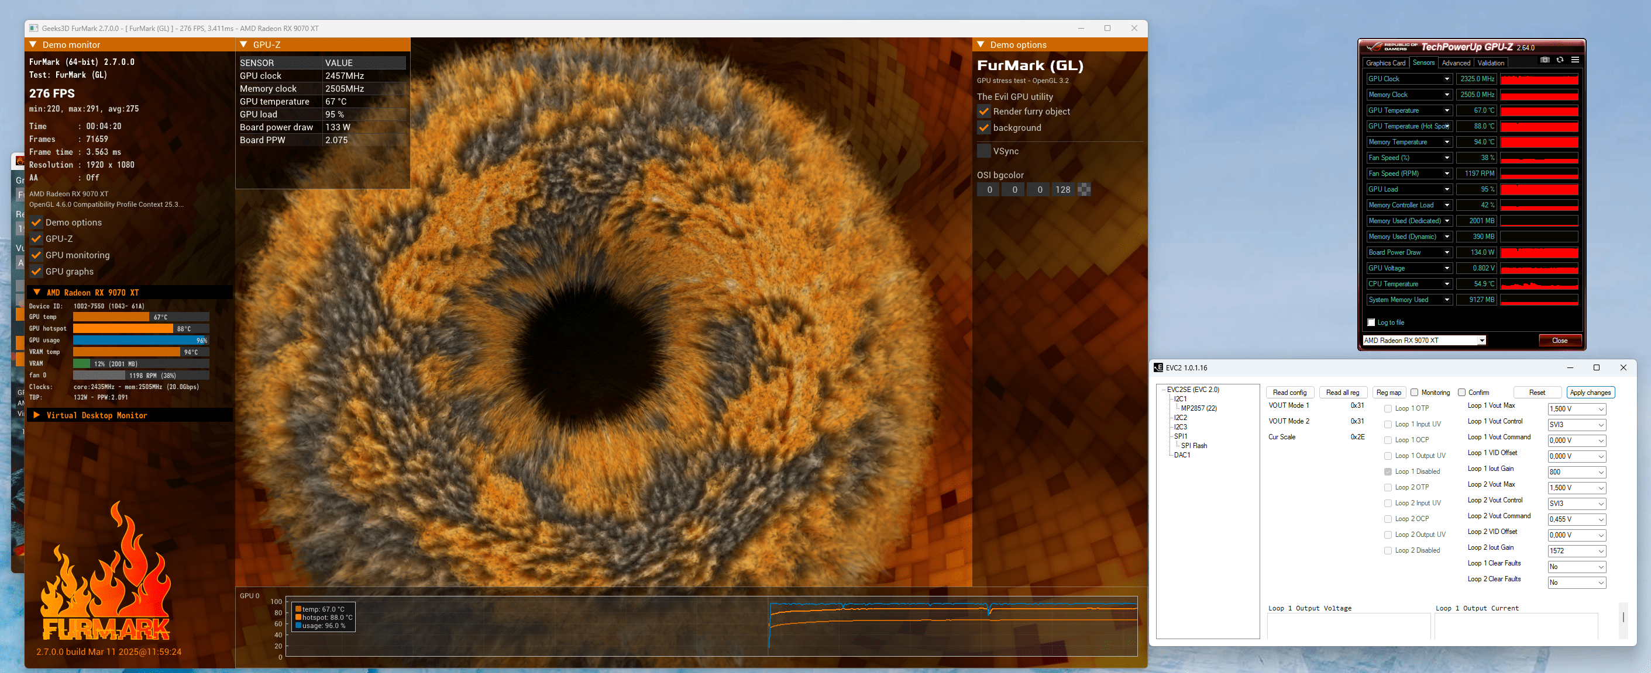
Task: Open the GPU Clock sensor dropdown
Action: (x=1447, y=79)
